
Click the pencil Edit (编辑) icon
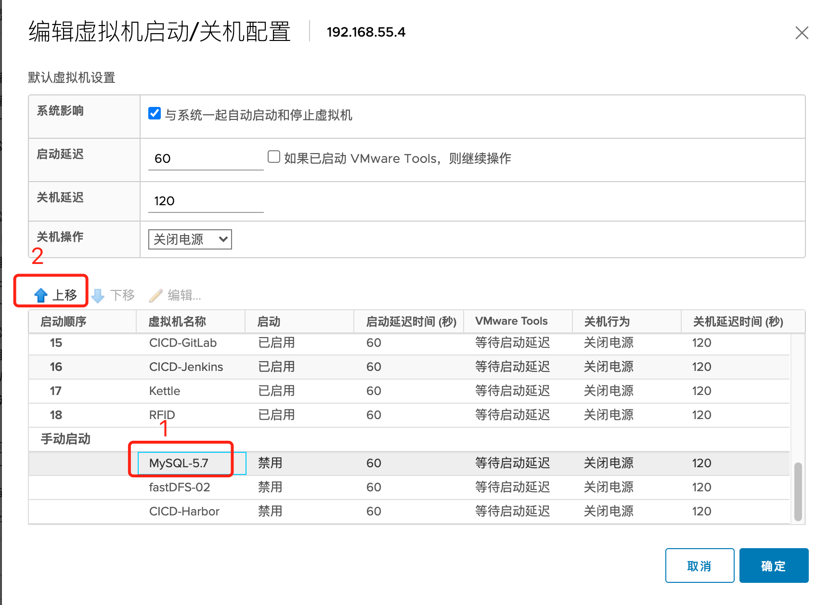155,295
